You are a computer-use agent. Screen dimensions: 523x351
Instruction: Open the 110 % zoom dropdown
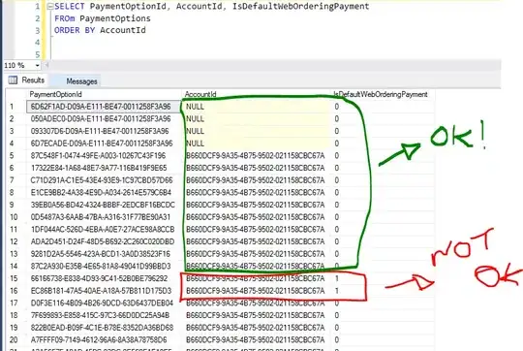click(38, 66)
